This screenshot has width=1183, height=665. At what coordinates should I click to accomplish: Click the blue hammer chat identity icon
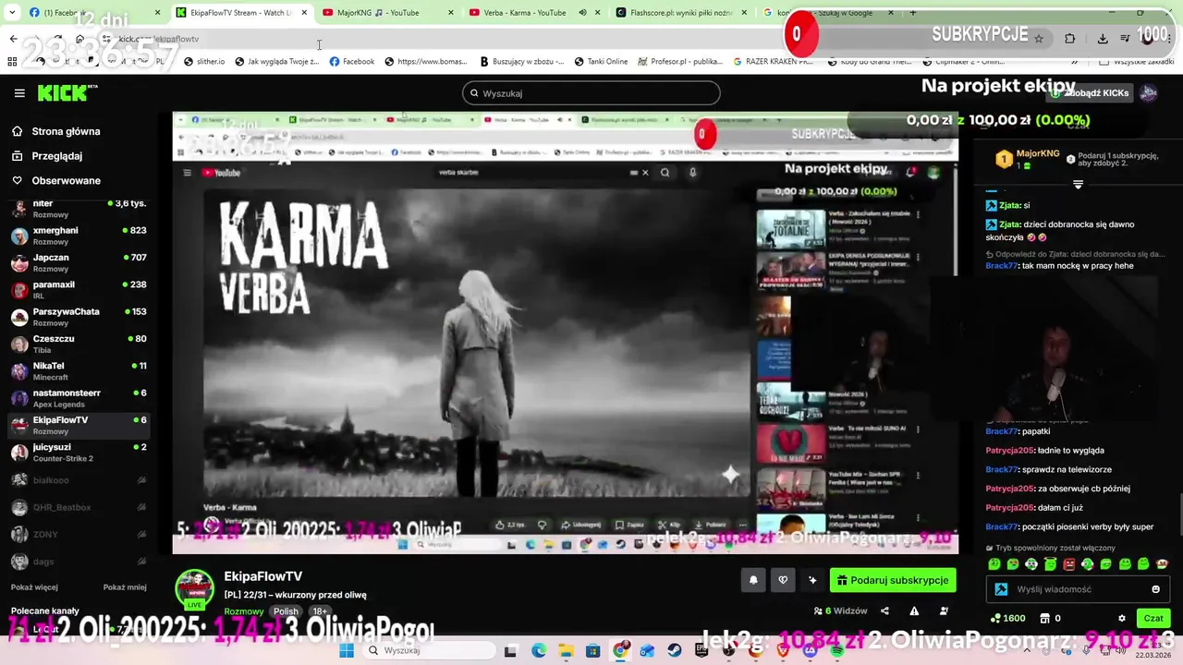pyautogui.click(x=1001, y=589)
